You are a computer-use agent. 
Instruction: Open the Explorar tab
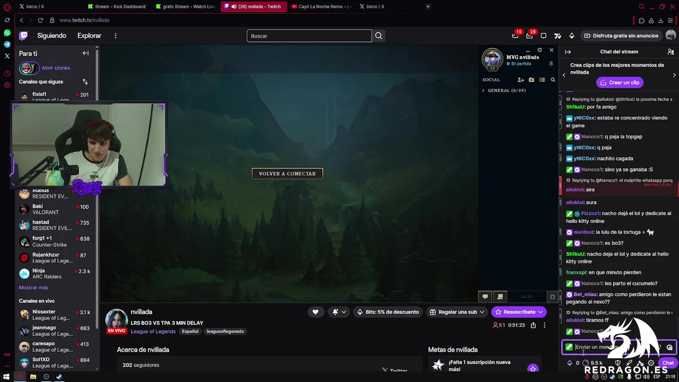pyautogui.click(x=89, y=36)
